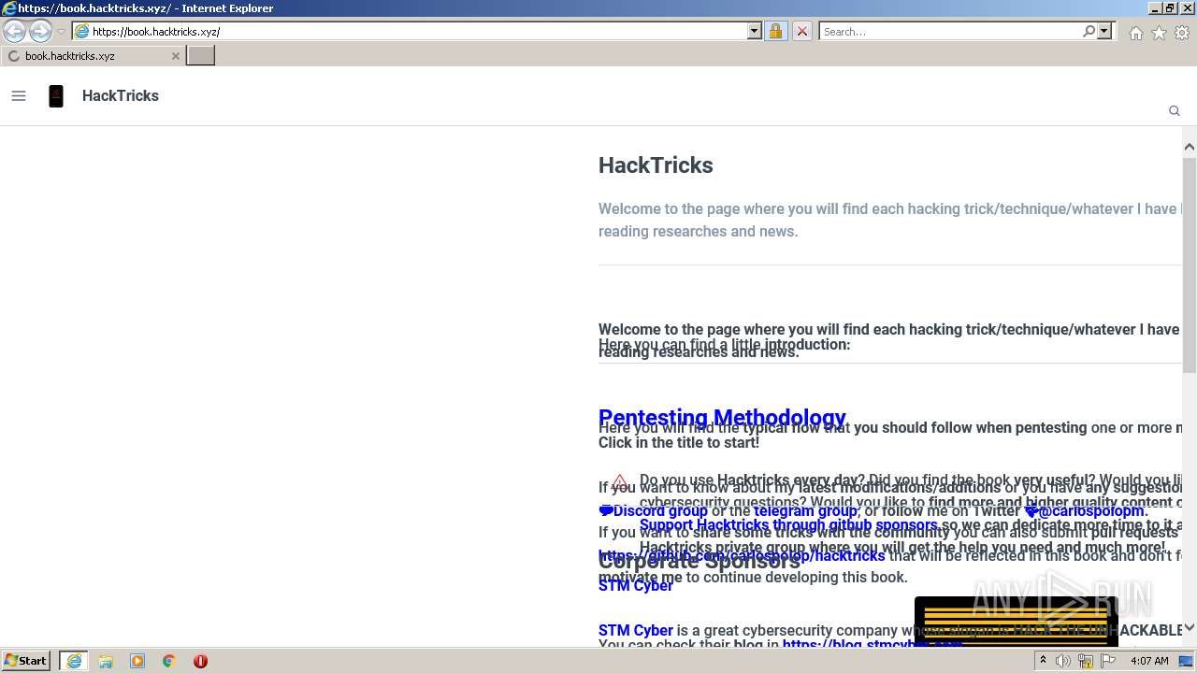Launch Chrome from the taskbar
The height and width of the screenshot is (673, 1197).
(x=168, y=661)
